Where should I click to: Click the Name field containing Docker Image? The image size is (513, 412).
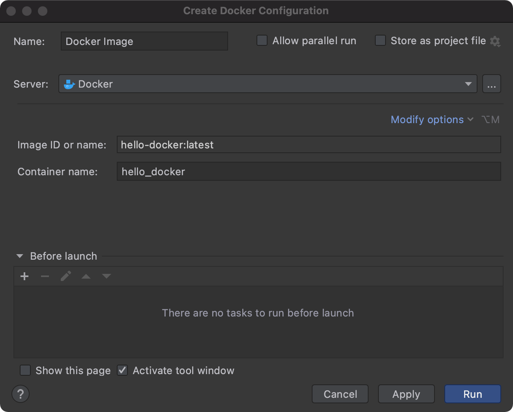pos(144,41)
